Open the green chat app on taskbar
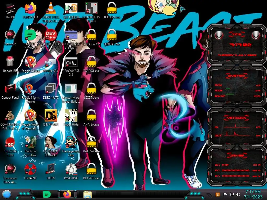The image size is (267, 200). 47,194
